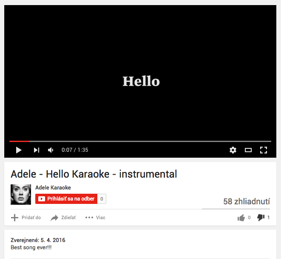
Task: Subscribe with Prihlásiť sa na odber
Action: 66,199
